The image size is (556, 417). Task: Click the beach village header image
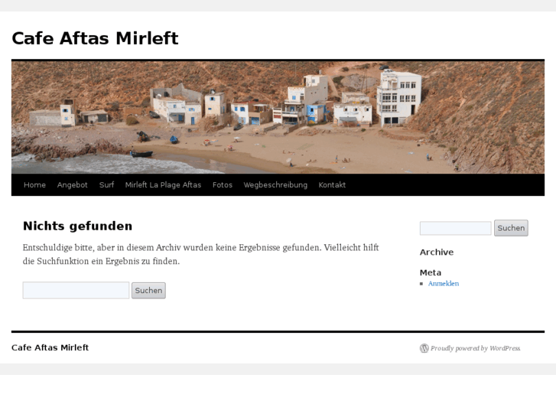pos(278,118)
